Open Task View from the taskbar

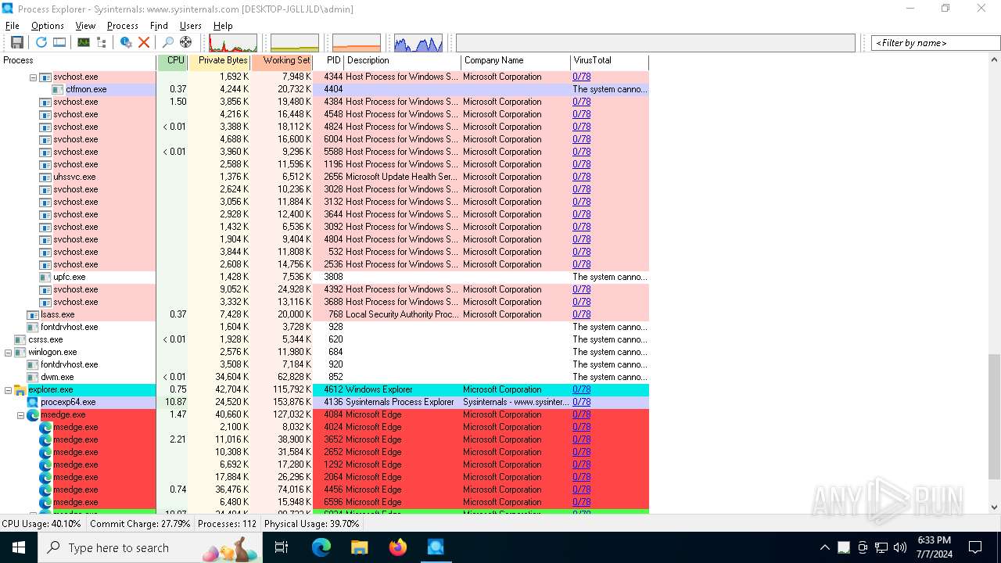pyautogui.click(x=282, y=547)
